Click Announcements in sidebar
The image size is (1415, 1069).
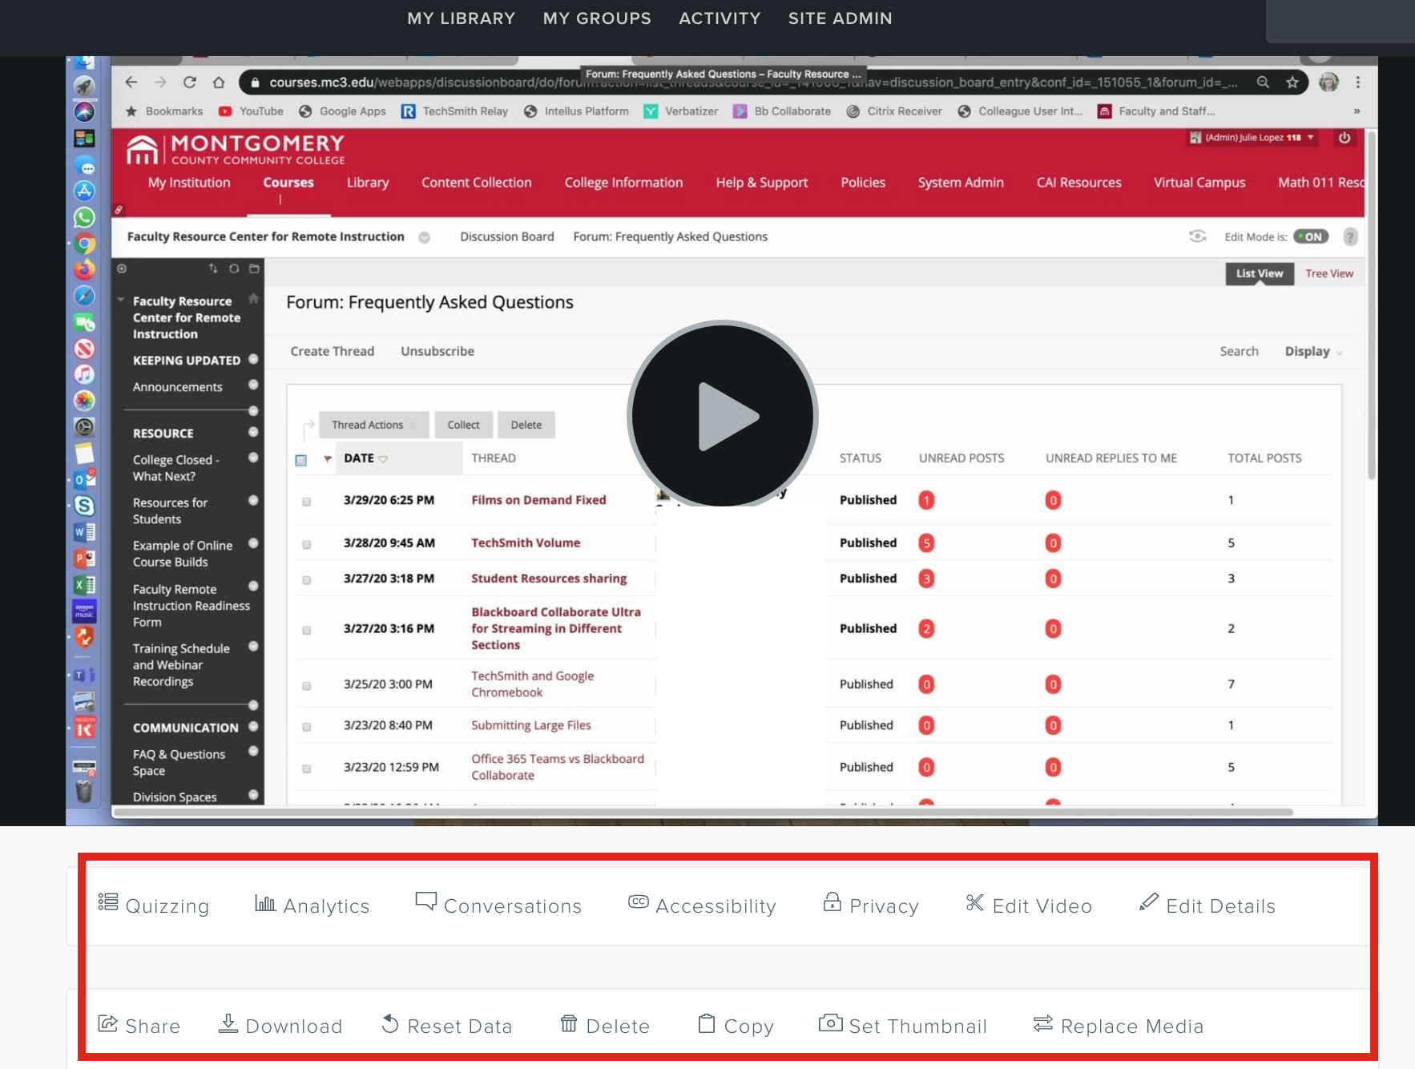pos(178,387)
